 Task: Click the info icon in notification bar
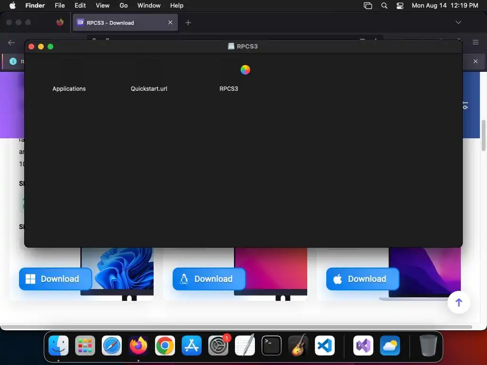tap(13, 61)
